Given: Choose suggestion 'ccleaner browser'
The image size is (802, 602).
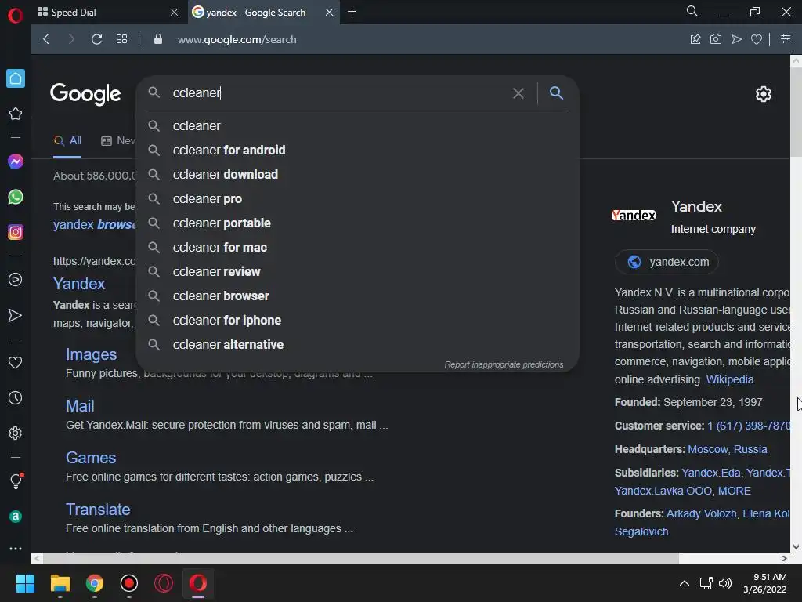Looking at the screenshot, I should pos(357,296).
